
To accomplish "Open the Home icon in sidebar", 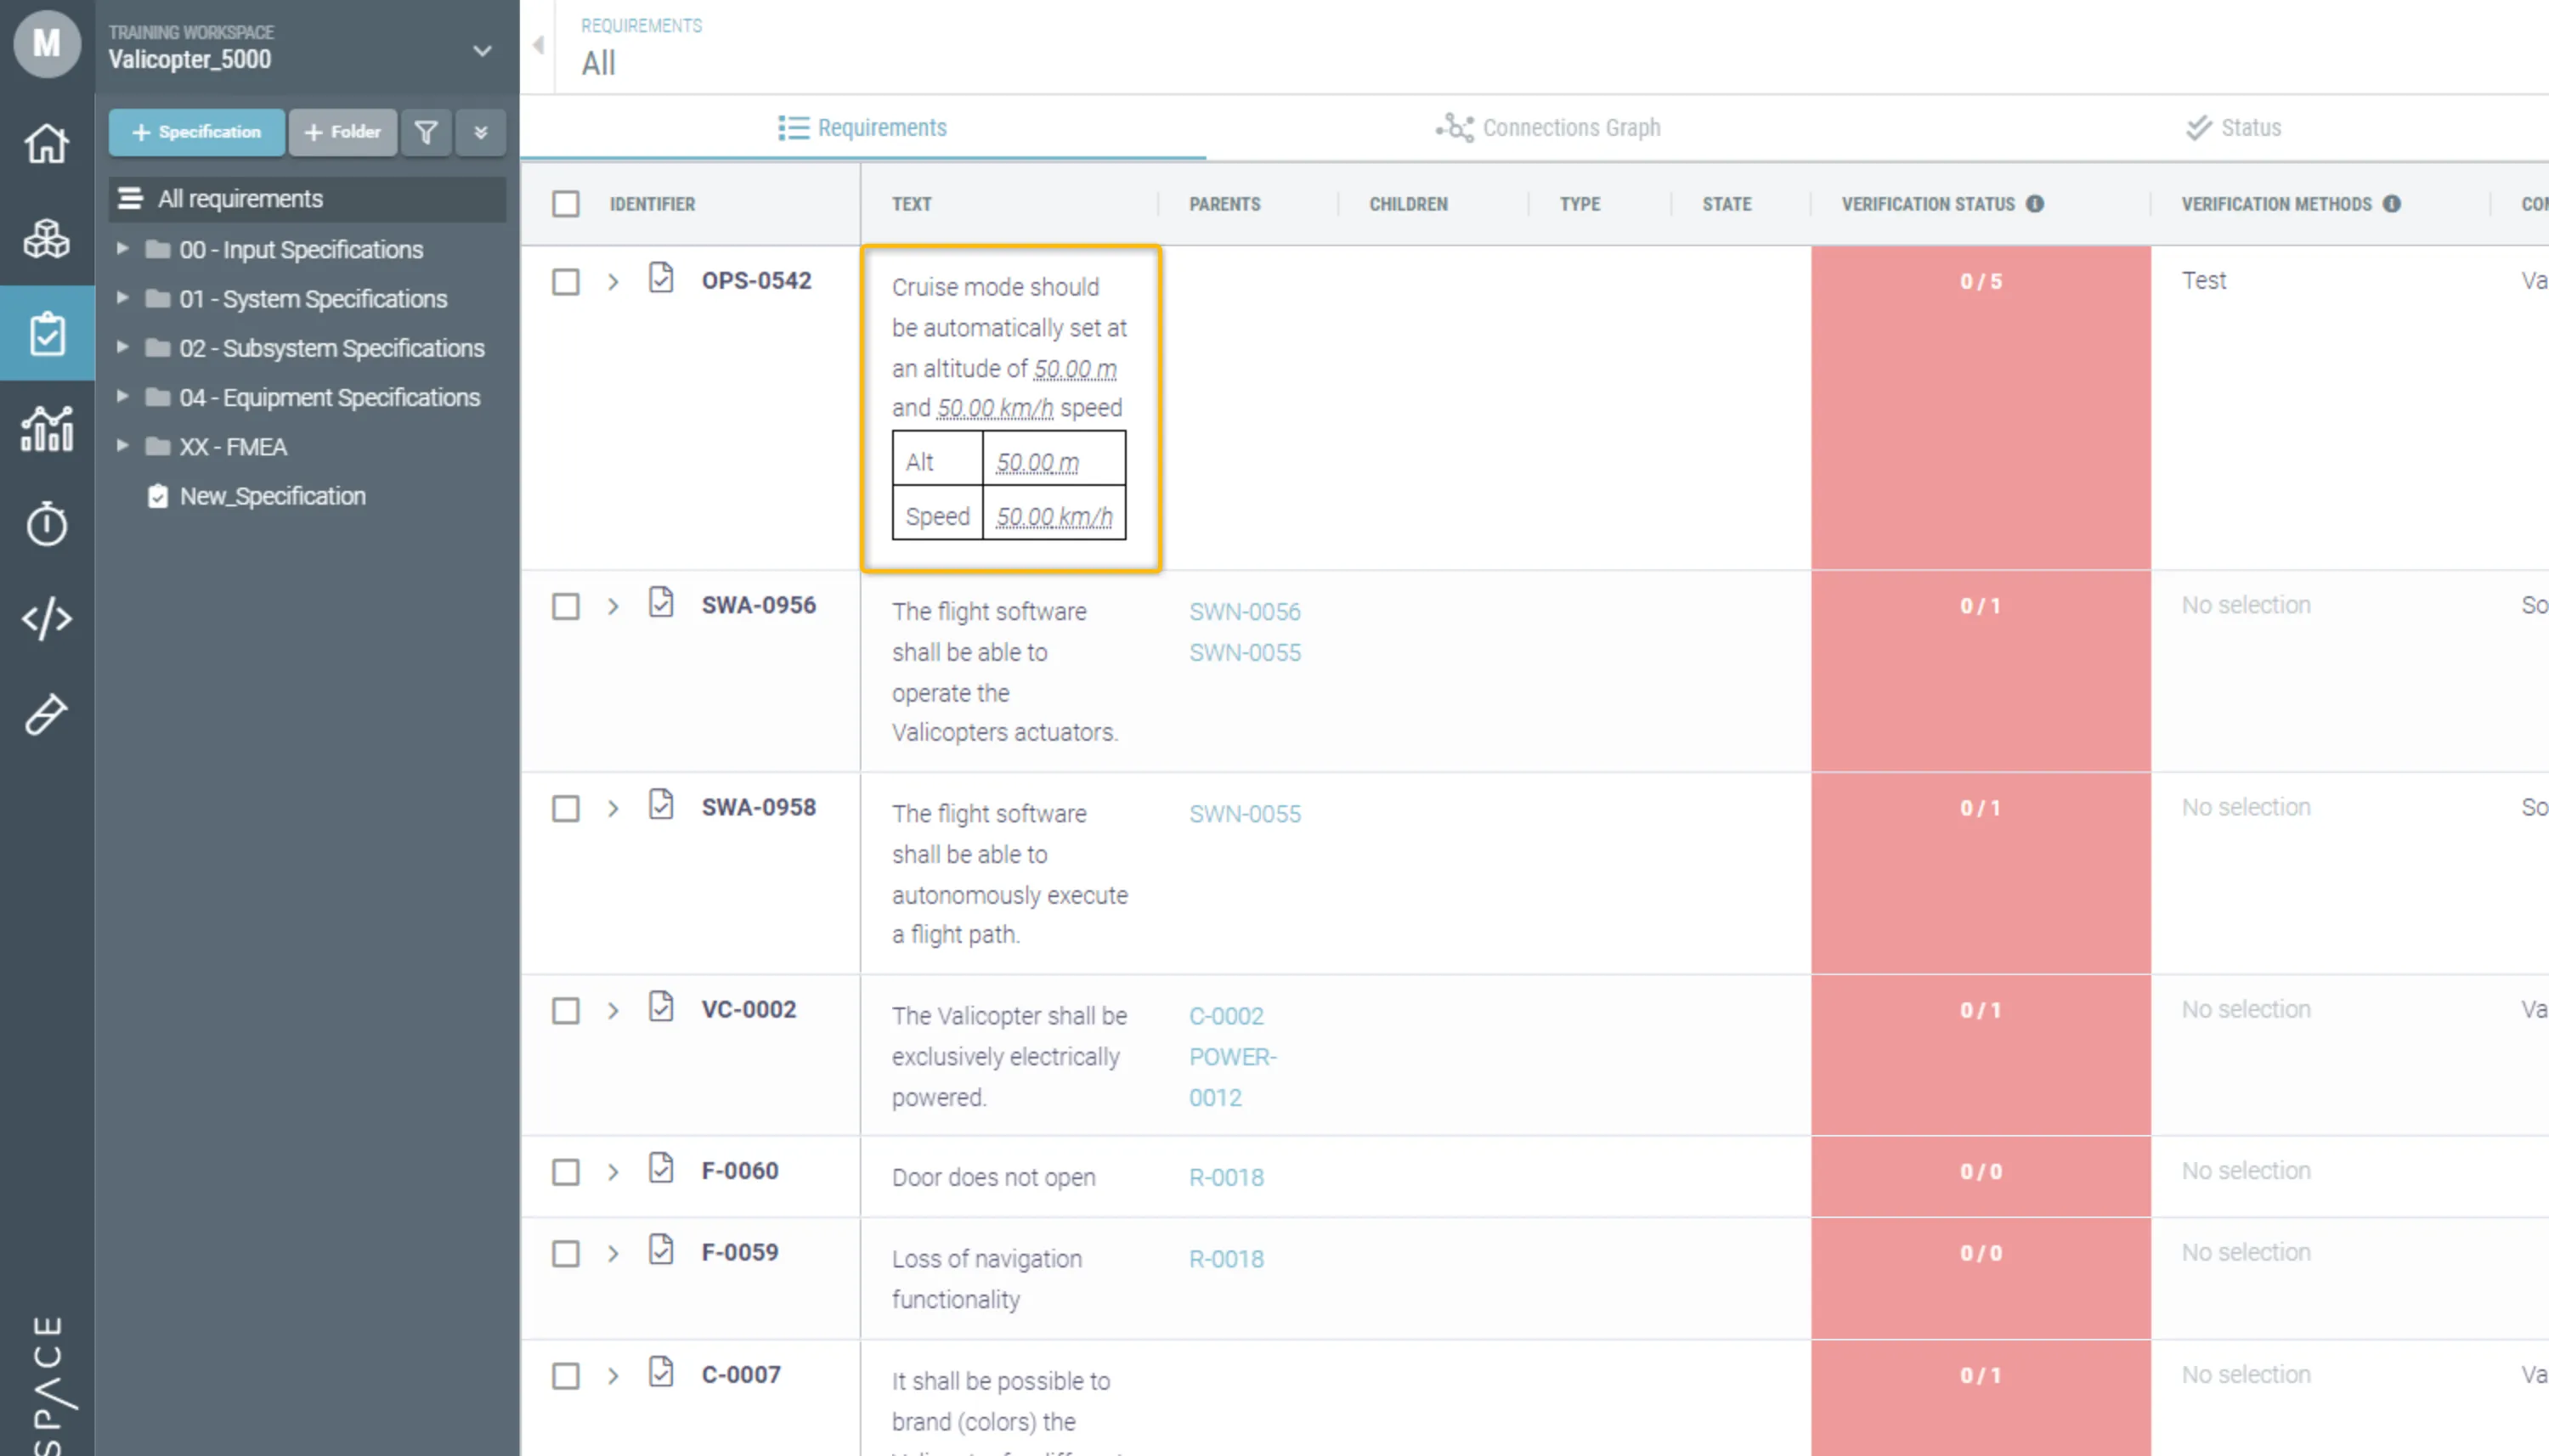I will (x=46, y=143).
